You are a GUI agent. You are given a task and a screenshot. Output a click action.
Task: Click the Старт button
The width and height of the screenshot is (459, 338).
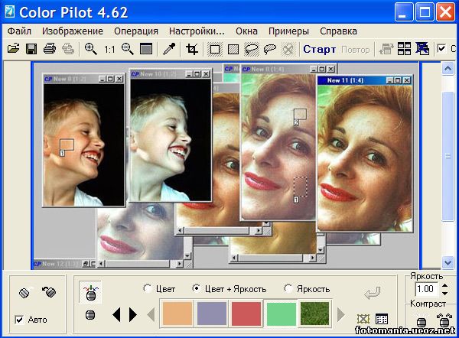point(319,49)
